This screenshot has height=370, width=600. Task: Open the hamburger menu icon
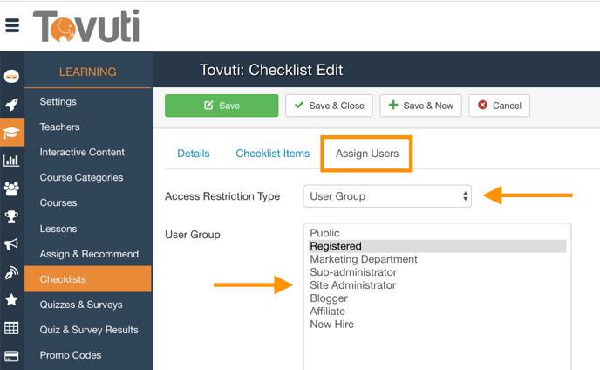click(12, 25)
